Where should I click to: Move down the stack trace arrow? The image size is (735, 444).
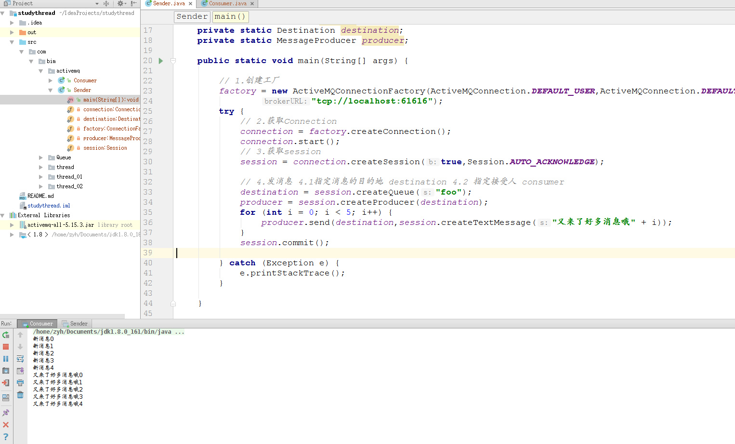pos(20,347)
